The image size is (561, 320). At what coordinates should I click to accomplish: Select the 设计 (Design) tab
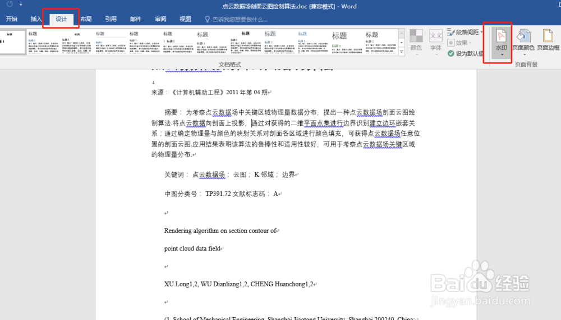click(x=61, y=19)
